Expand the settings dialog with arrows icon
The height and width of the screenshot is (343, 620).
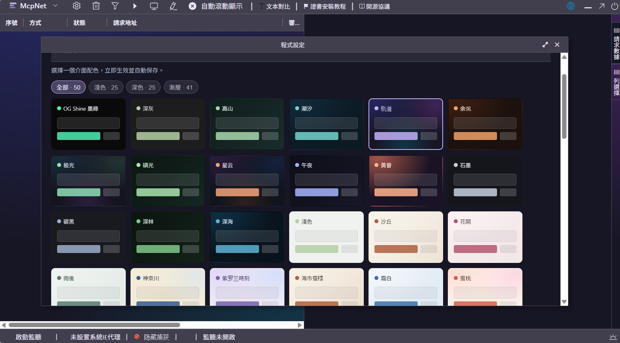[x=545, y=45]
